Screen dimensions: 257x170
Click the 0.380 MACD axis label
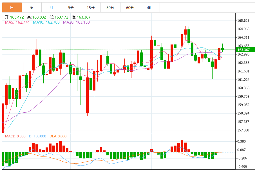tap(242, 141)
